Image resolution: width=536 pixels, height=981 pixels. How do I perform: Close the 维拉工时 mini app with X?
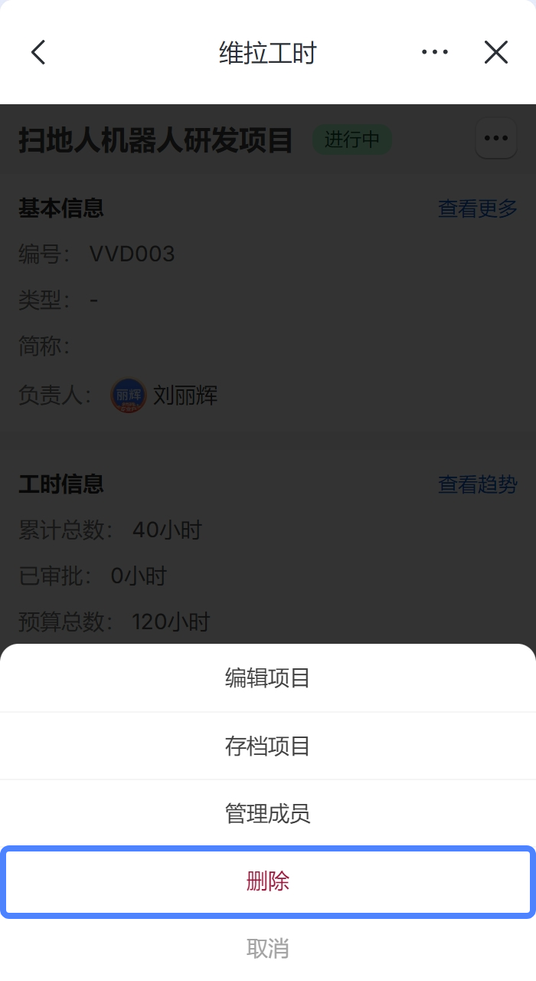coord(496,52)
